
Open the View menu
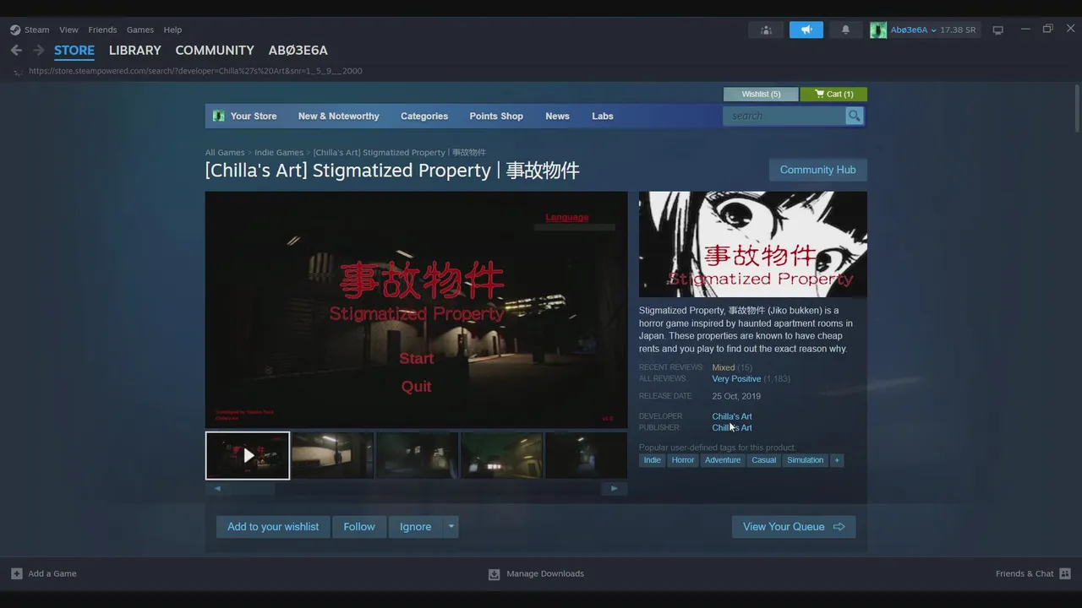pos(68,30)
